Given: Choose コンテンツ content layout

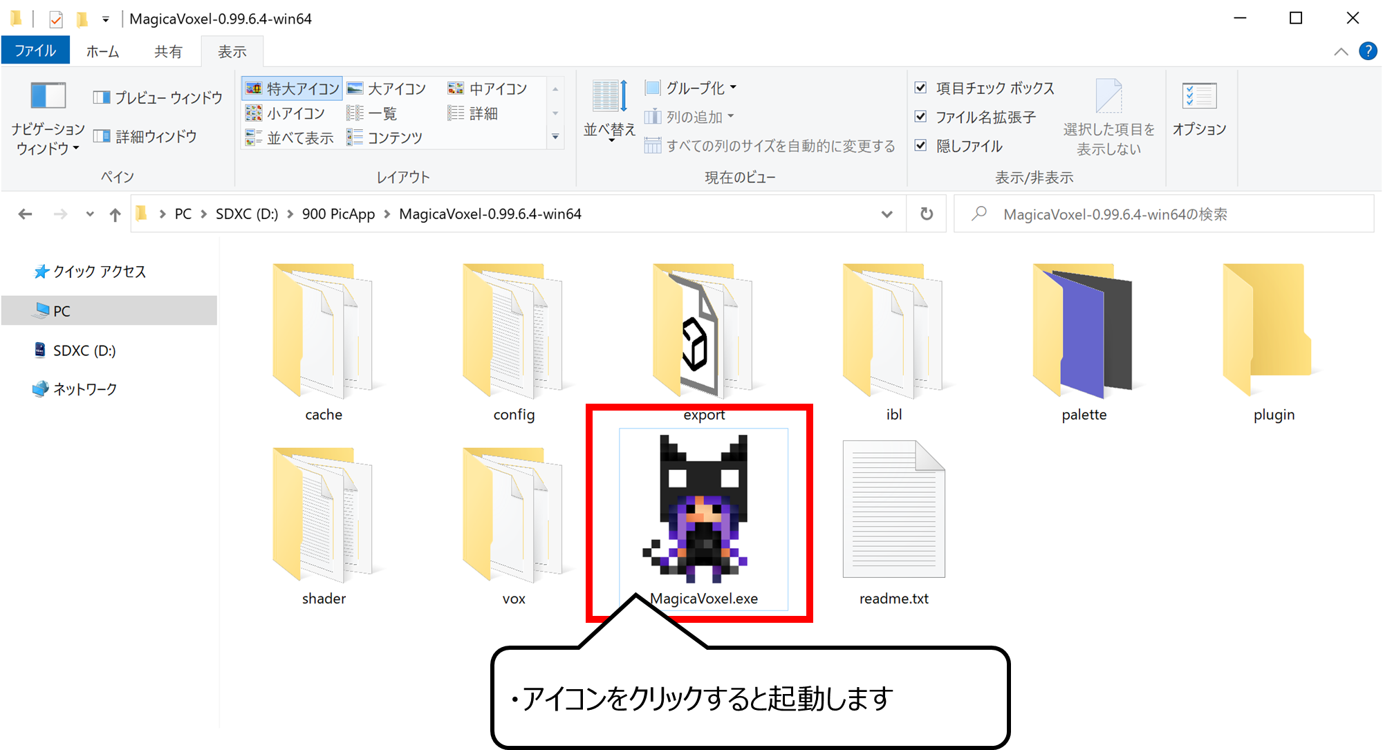Looking at the screenshot, I should click(384, 138).
